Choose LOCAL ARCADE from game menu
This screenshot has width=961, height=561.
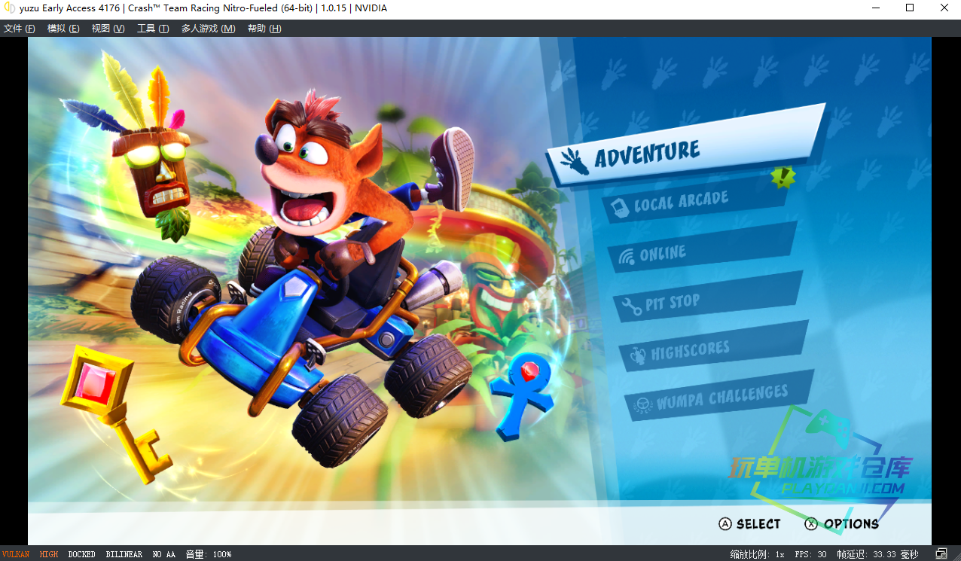pyautogui.click(x=693, y=200)
